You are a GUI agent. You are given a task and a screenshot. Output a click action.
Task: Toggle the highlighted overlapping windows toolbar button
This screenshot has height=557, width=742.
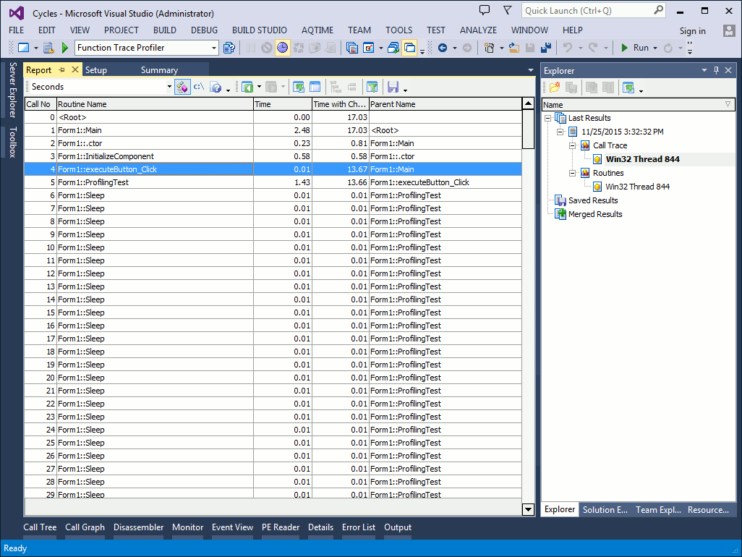click(x=409, y=48)
